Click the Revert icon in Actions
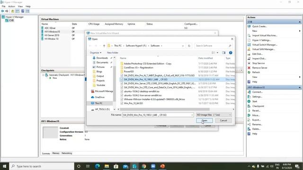The height and width of the screenshot is (170, 303). (x=249, y=110)
